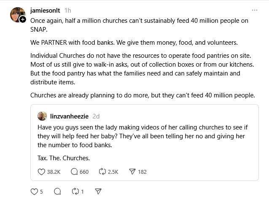Screen dimensions: 269x202
Task: View the 38.2K likes count
Action: point(54,172)
